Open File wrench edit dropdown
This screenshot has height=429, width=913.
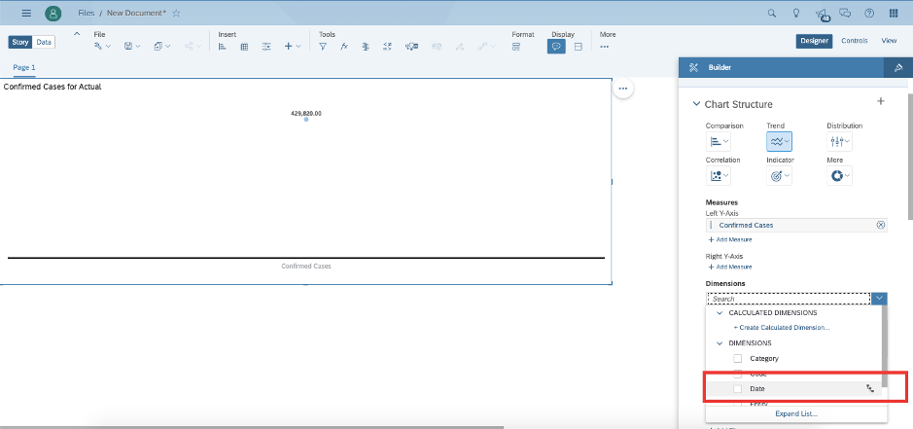coord(102,47)
